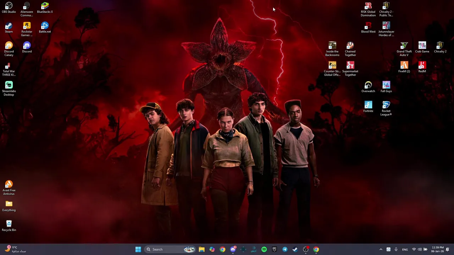Select the Chained Together desktop icon
454x255 pixels.
(x=350, y=49)
